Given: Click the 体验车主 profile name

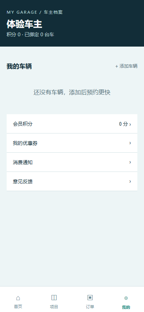Looking at the screenshot, I should [x=24, y=24].
